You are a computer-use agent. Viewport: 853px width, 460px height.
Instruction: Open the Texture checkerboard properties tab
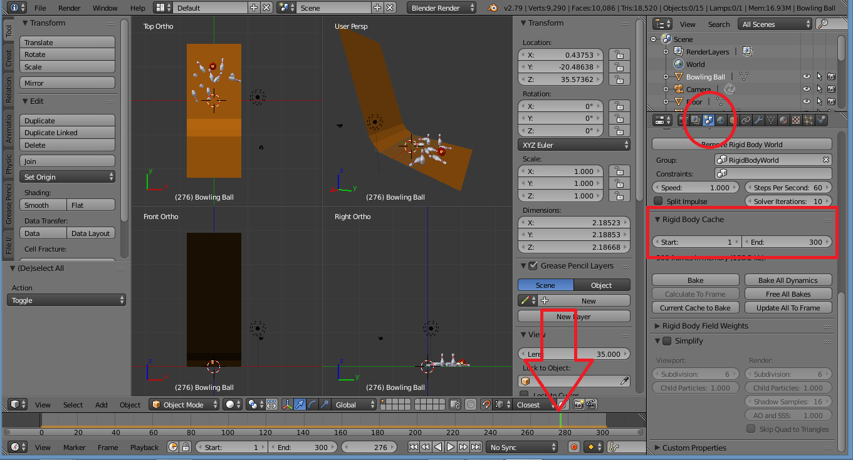click(796, 120)
